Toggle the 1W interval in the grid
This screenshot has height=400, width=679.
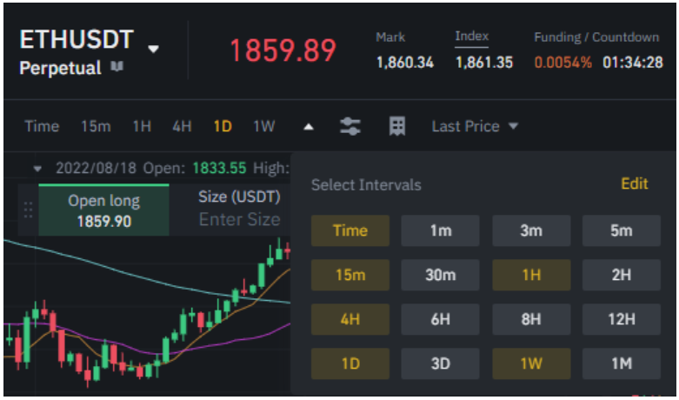[x=530, y=363]
